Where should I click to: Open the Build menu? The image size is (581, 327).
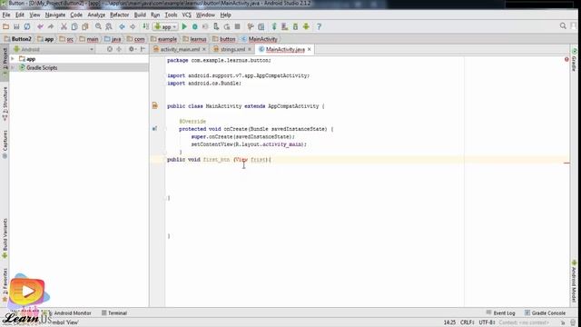(x=140, y=15)
